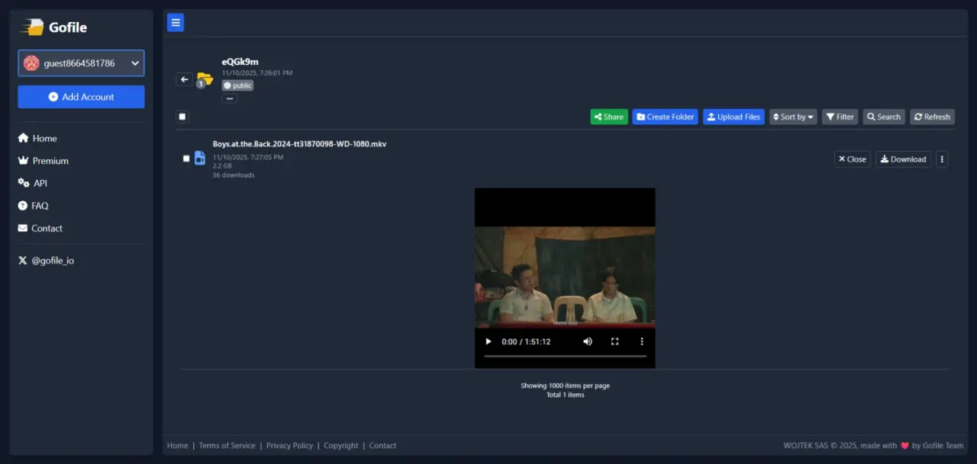Open the footer Home link
The image size is (977, 464).
178,446
